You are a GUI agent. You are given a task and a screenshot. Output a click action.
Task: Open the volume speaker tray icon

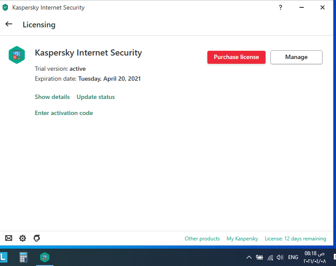(x=280, y=257)
